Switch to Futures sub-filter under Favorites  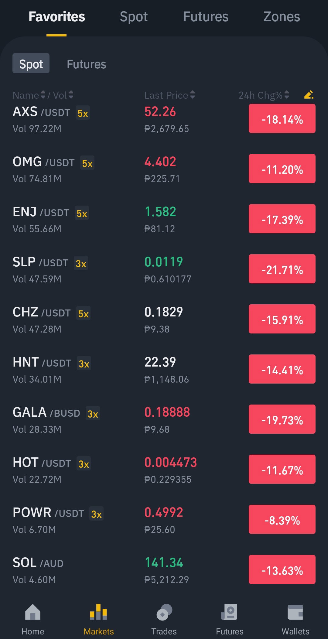coord(87,64)
